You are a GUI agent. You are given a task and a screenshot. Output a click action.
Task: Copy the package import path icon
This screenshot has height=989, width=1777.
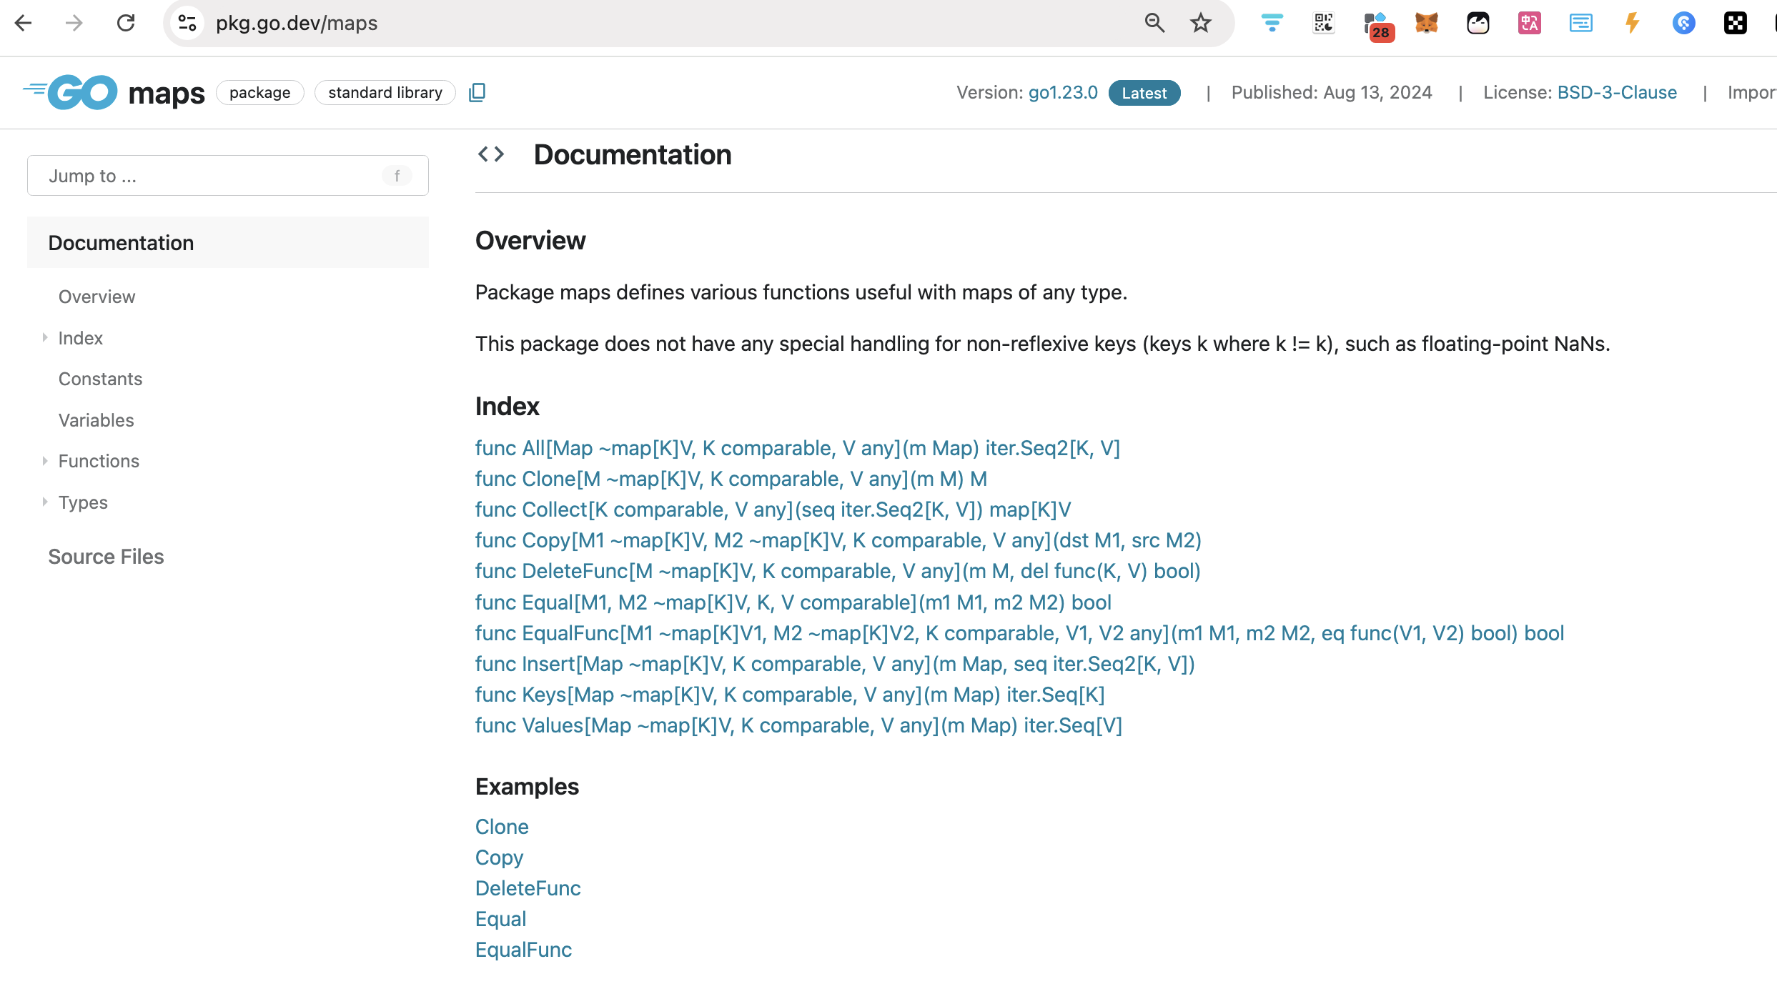tap(477, 93)
